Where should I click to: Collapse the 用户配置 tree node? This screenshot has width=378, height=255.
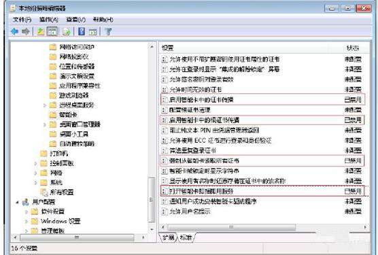[17, 202]
